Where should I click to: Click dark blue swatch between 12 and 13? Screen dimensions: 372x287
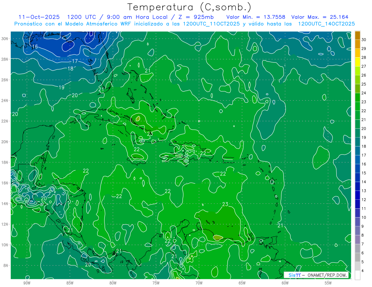357,195
